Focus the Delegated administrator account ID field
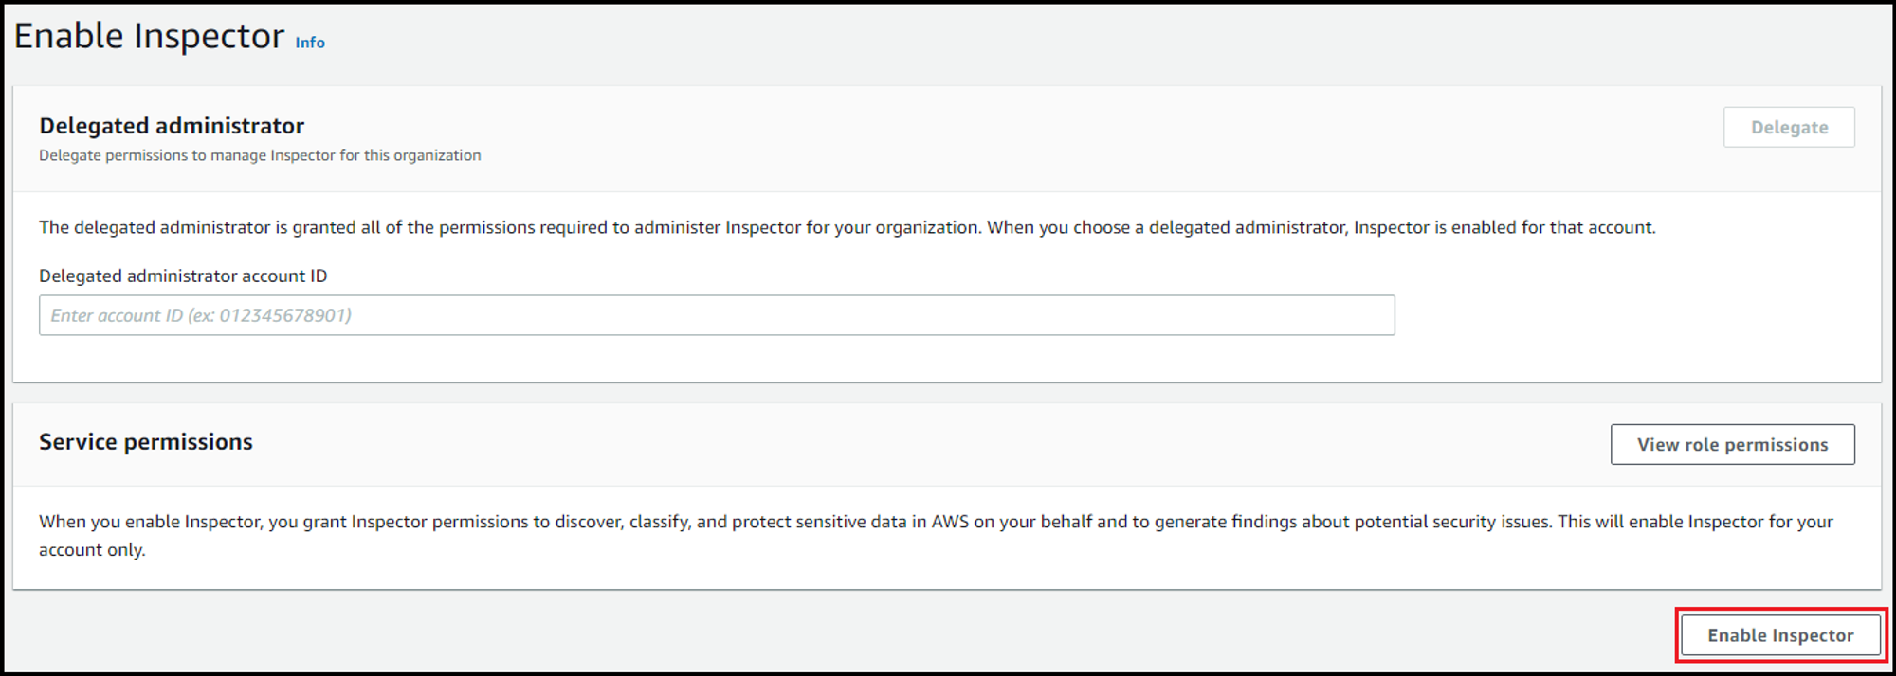 click(x=716, y=315)
